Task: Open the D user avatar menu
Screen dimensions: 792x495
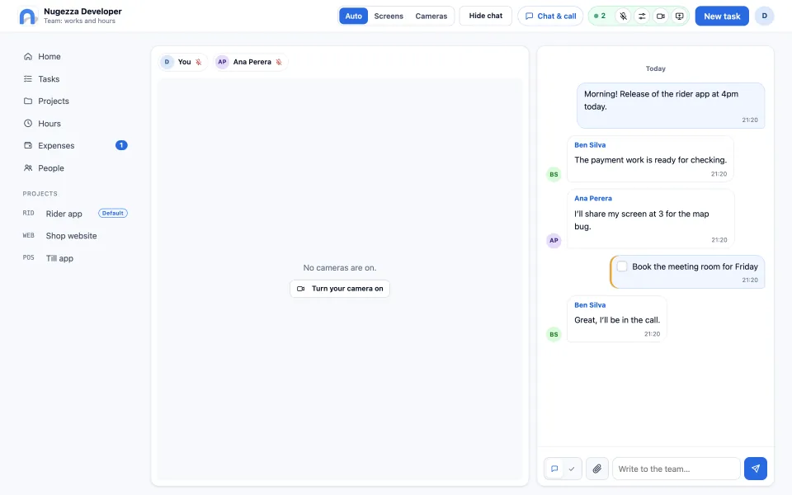Action: pyautogui.click(x=764, y=16)
